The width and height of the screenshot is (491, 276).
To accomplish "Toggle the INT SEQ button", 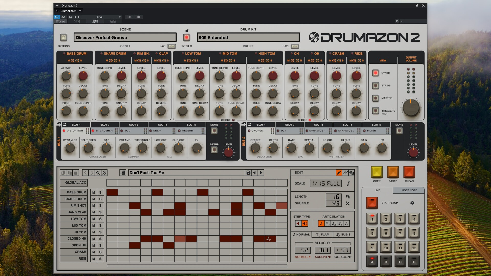I will 187,38.
